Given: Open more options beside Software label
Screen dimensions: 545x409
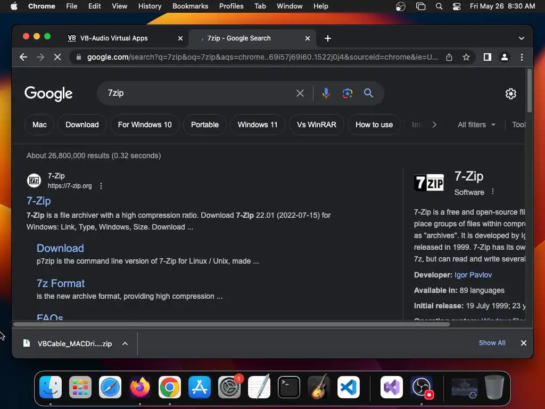Looking at the screenshot, I should tap(492, 192).
